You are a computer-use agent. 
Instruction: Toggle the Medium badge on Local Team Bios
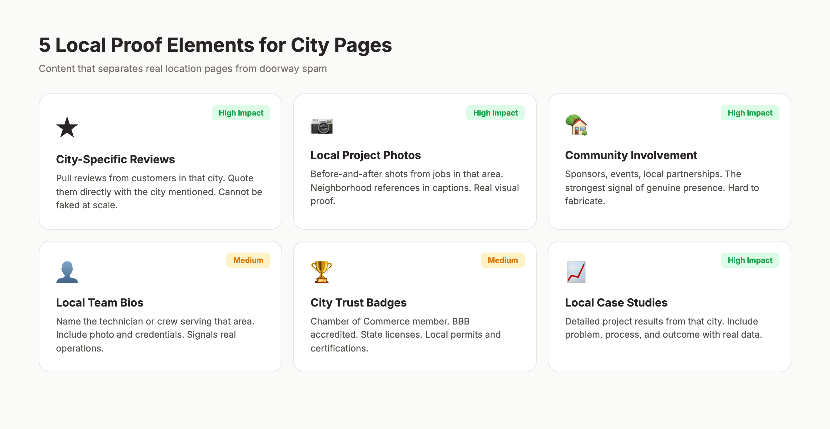(248, 260)
